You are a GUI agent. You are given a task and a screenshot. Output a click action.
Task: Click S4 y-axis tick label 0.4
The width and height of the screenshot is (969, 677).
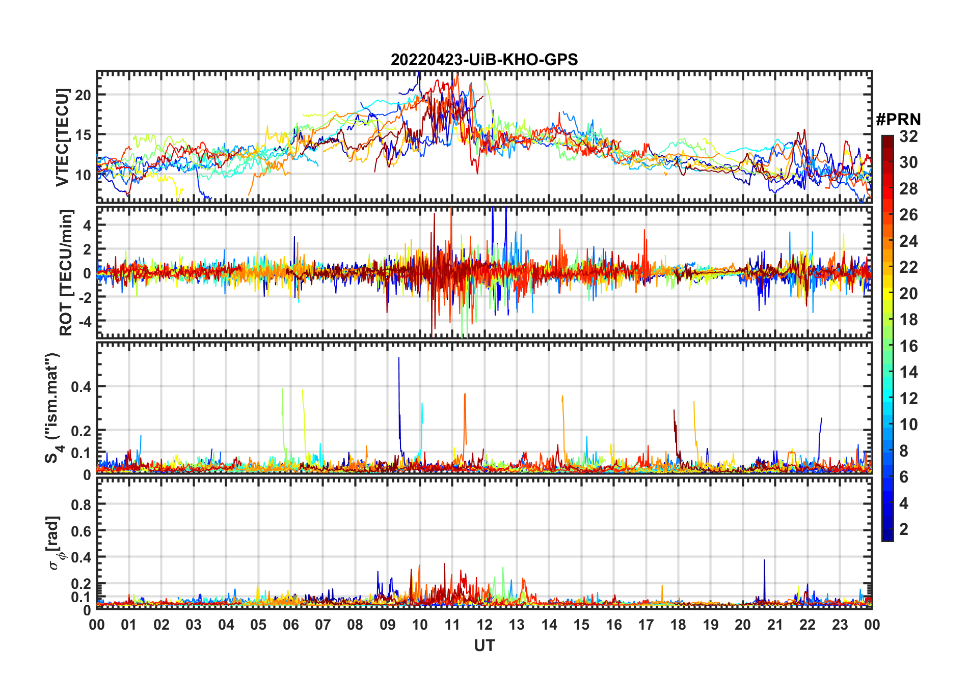[x=82, y=386]
